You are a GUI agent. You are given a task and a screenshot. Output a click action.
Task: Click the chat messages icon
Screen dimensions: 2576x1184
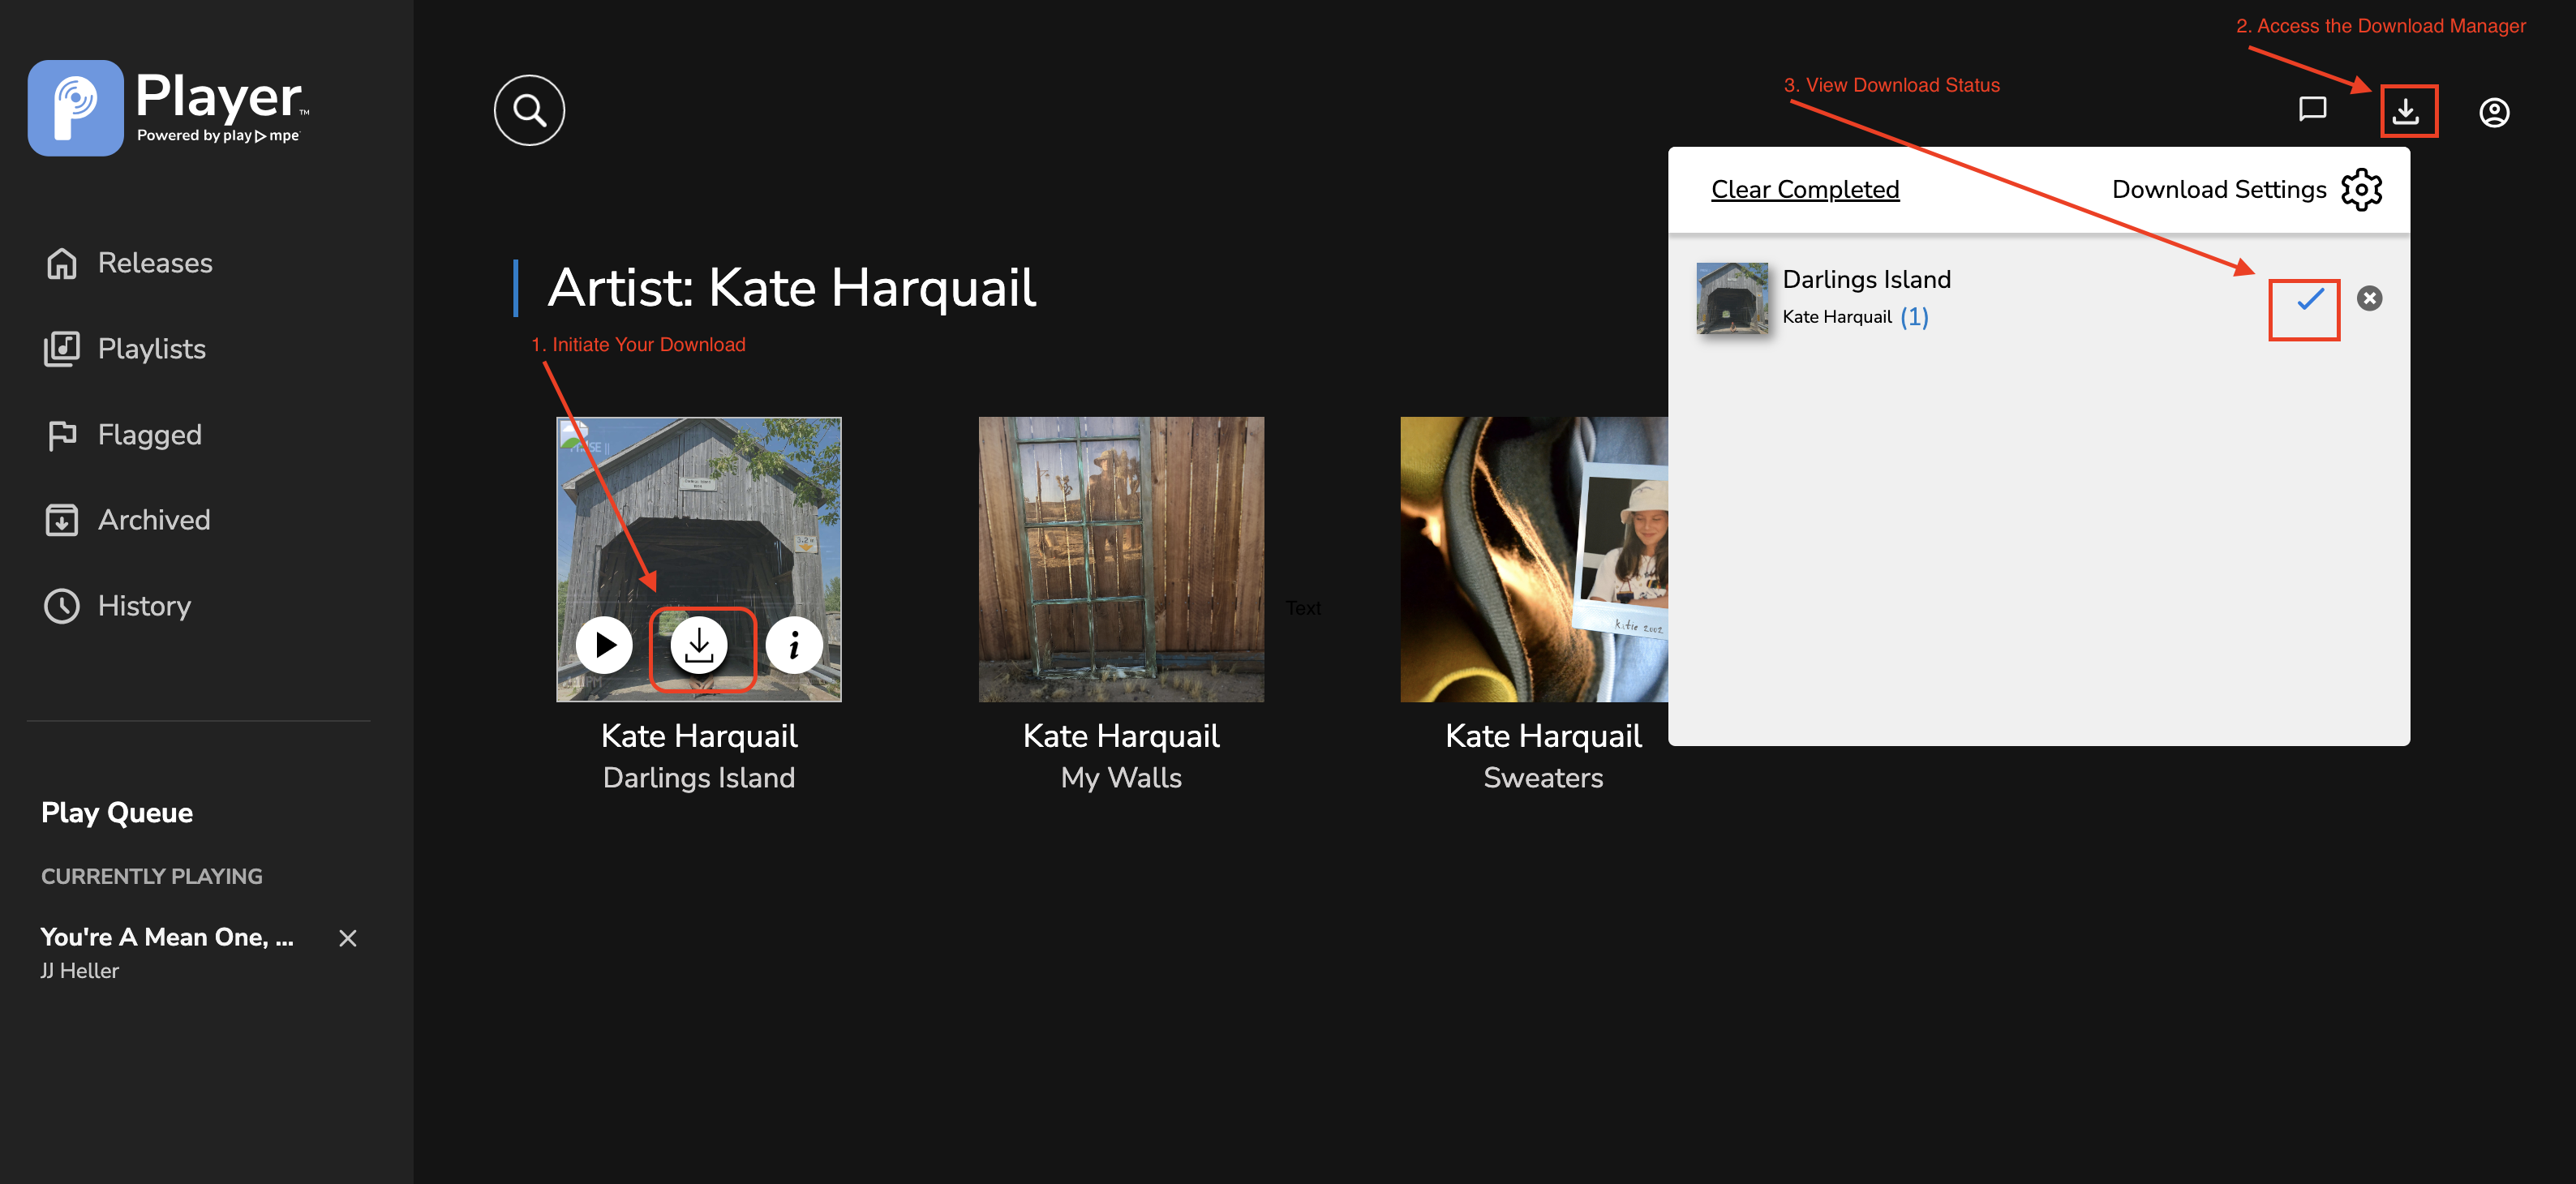[x=2312, y=109]
